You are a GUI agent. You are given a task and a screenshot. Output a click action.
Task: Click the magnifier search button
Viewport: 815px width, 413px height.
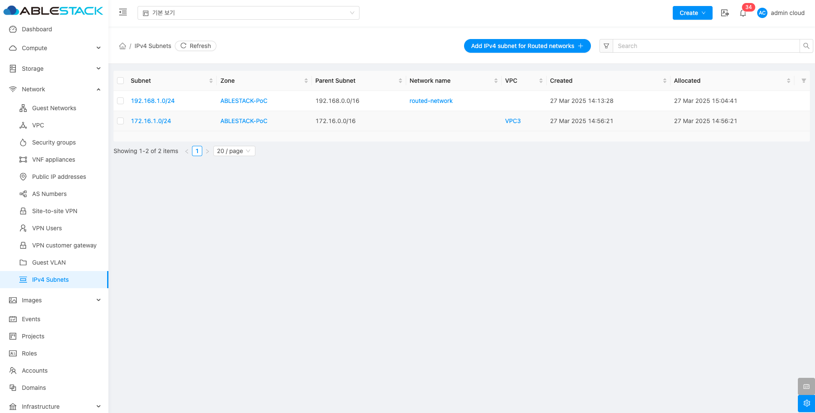pos(806,46)
